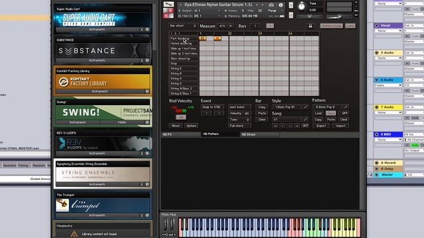Toggle the Latch button
424x238 pixels.
(x=350, y=26)
